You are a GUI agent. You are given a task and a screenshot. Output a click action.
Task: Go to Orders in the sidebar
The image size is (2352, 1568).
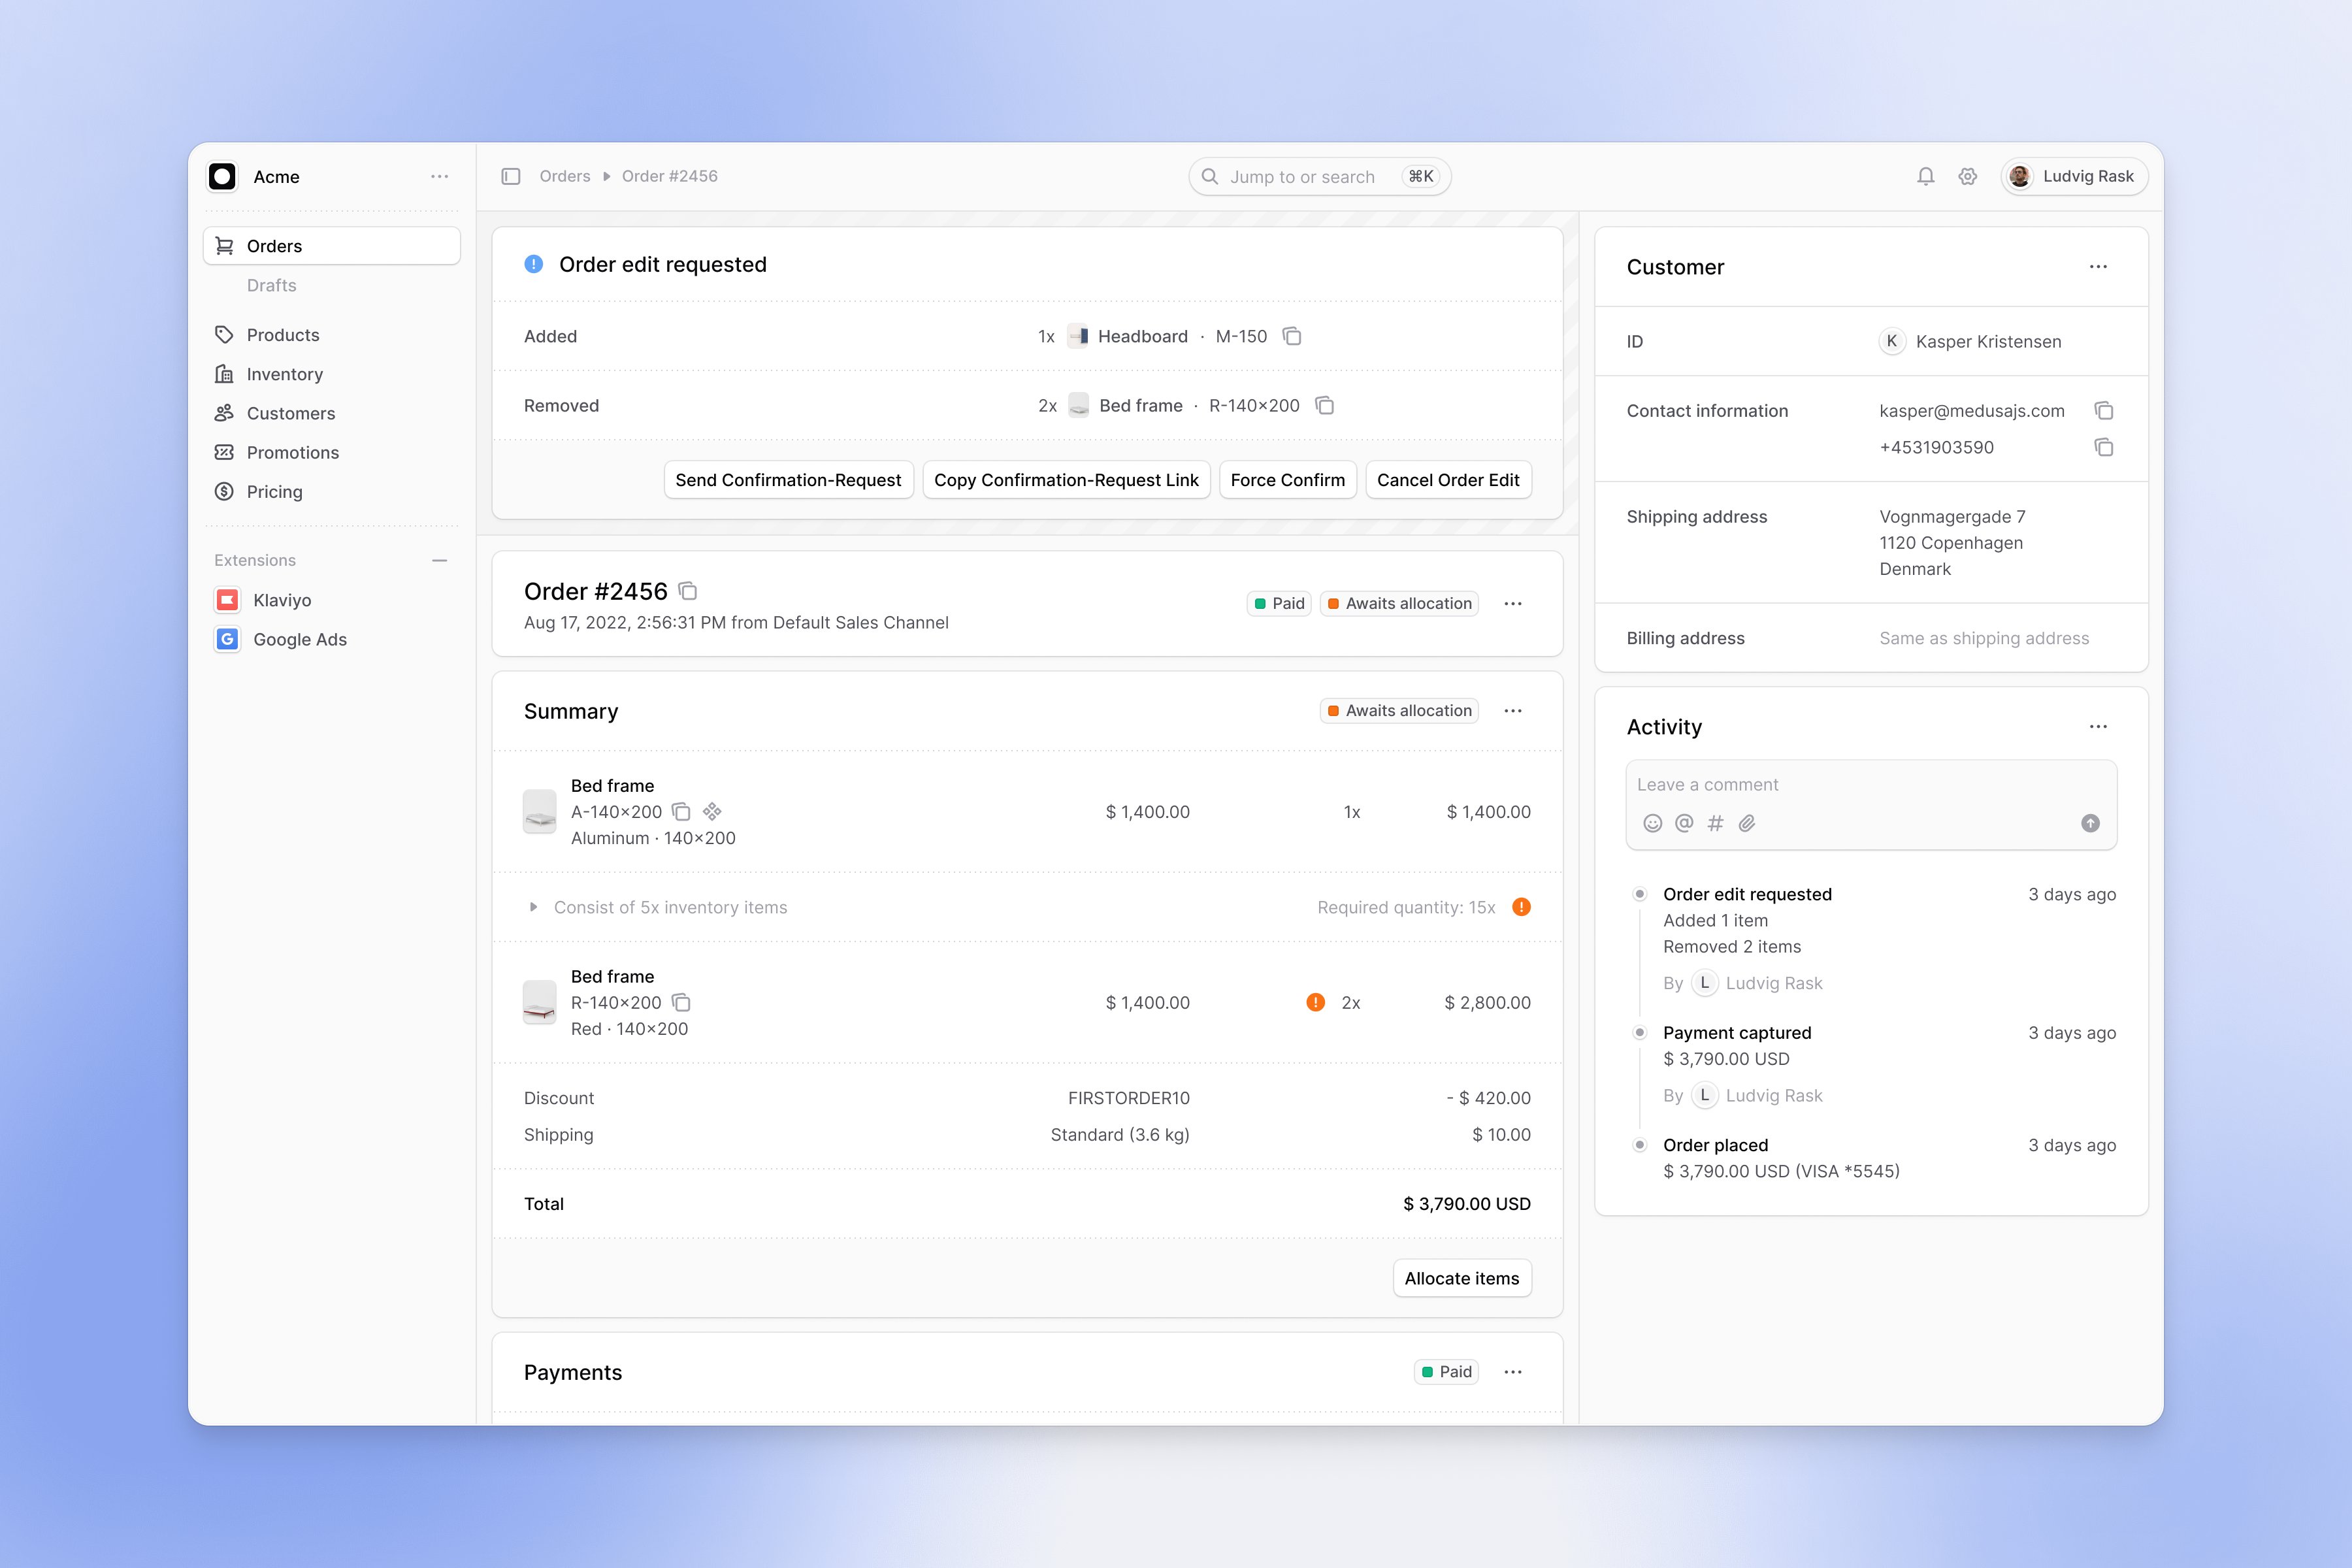pos(332,246)
